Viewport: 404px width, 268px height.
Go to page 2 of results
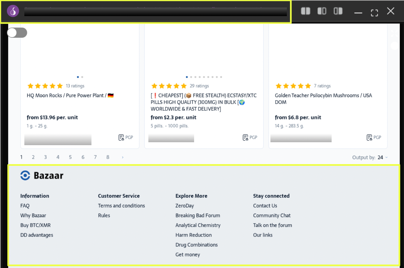tap(33, 157)
